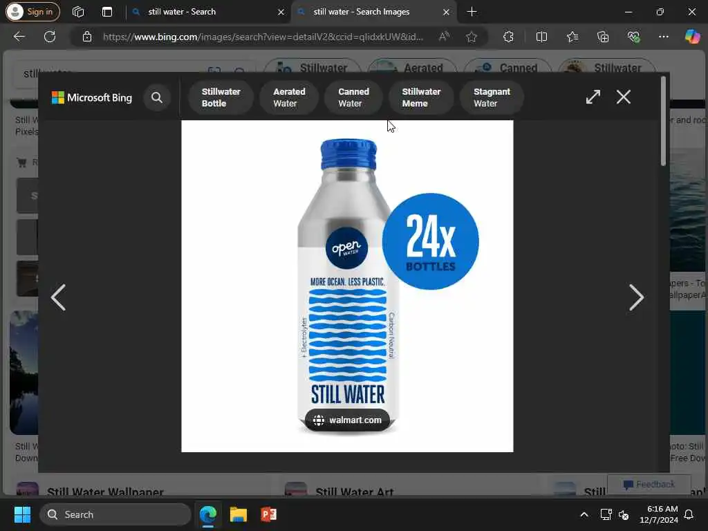Open Microsoft Edge from taskbar
The height and width of the screenshot is (531, 708).
tap(207, 514)
